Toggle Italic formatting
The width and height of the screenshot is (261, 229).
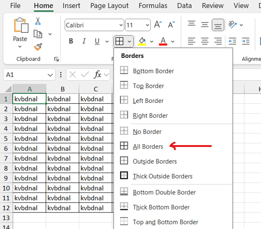(84, 41)
